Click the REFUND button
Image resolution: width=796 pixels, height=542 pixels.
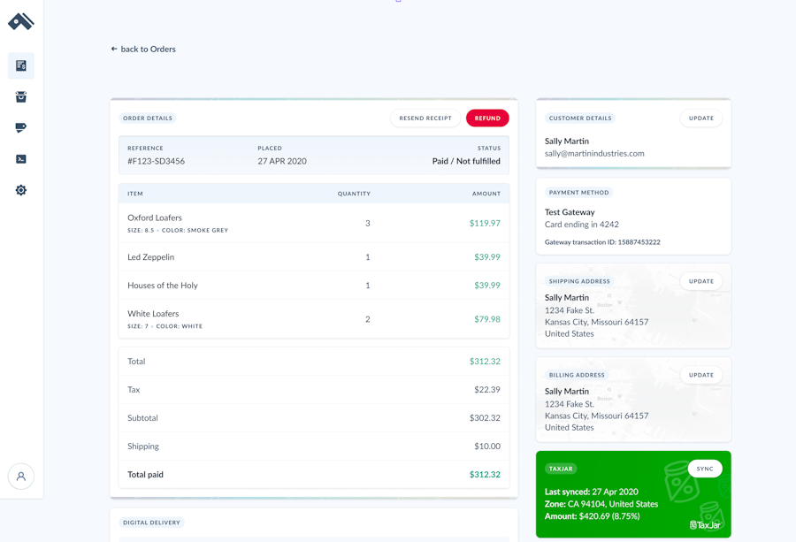click(487, 118)
